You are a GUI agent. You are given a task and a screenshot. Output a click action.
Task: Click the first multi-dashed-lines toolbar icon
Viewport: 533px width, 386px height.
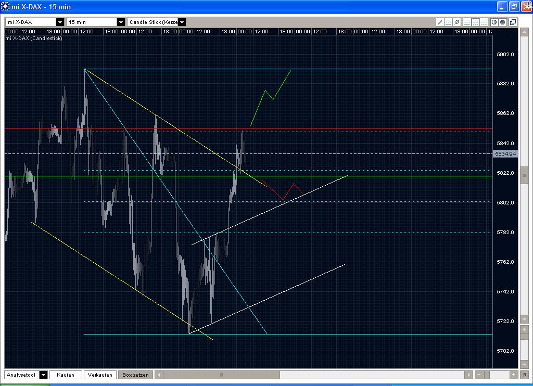click(x=467, y=22)
